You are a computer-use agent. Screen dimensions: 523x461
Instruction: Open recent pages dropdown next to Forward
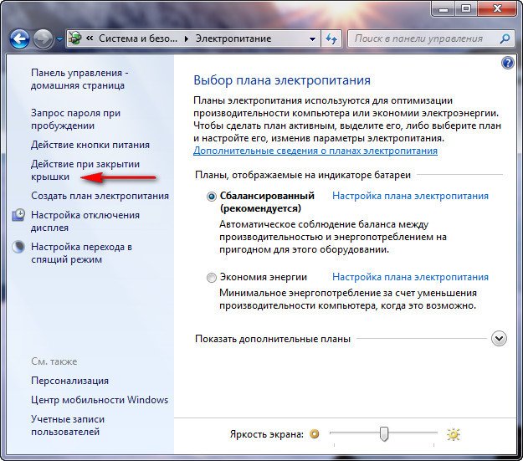pyautogui.click(x=59, y=39)
